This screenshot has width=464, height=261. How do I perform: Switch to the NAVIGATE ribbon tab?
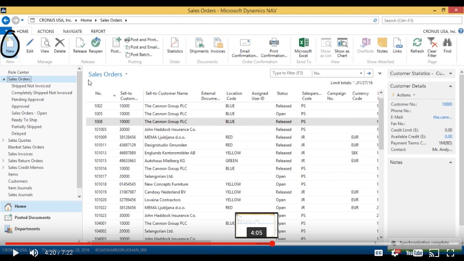pyautogui.click(x=72, y=31)
